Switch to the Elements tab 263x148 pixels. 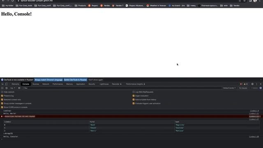coord(16,84)
